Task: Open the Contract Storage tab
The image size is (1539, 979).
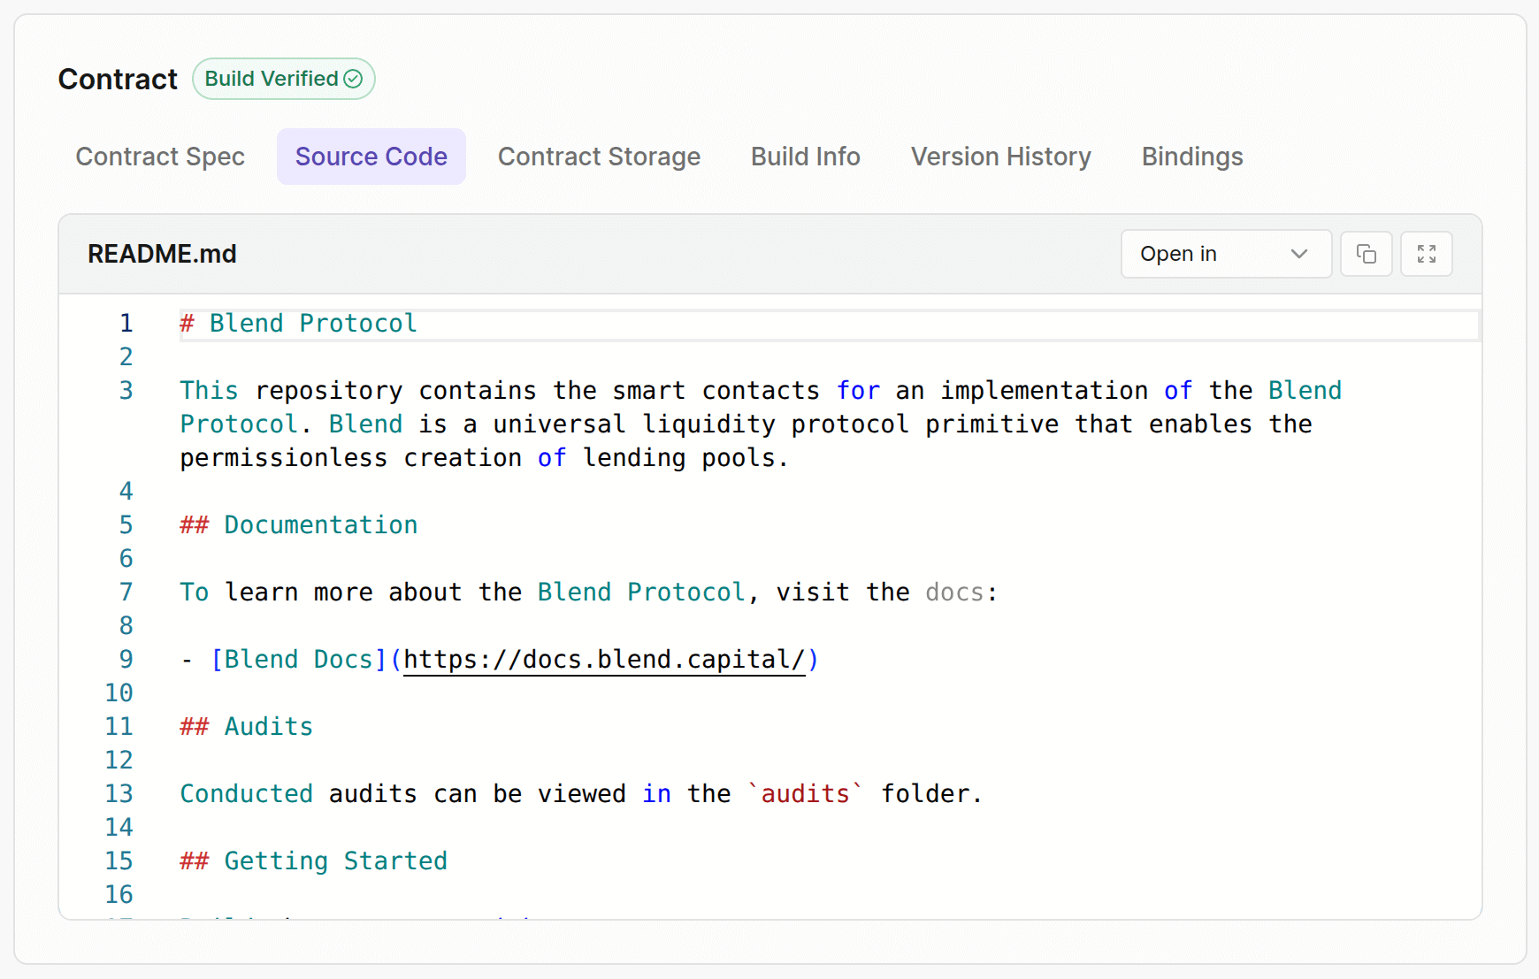Action: [599, 157]
